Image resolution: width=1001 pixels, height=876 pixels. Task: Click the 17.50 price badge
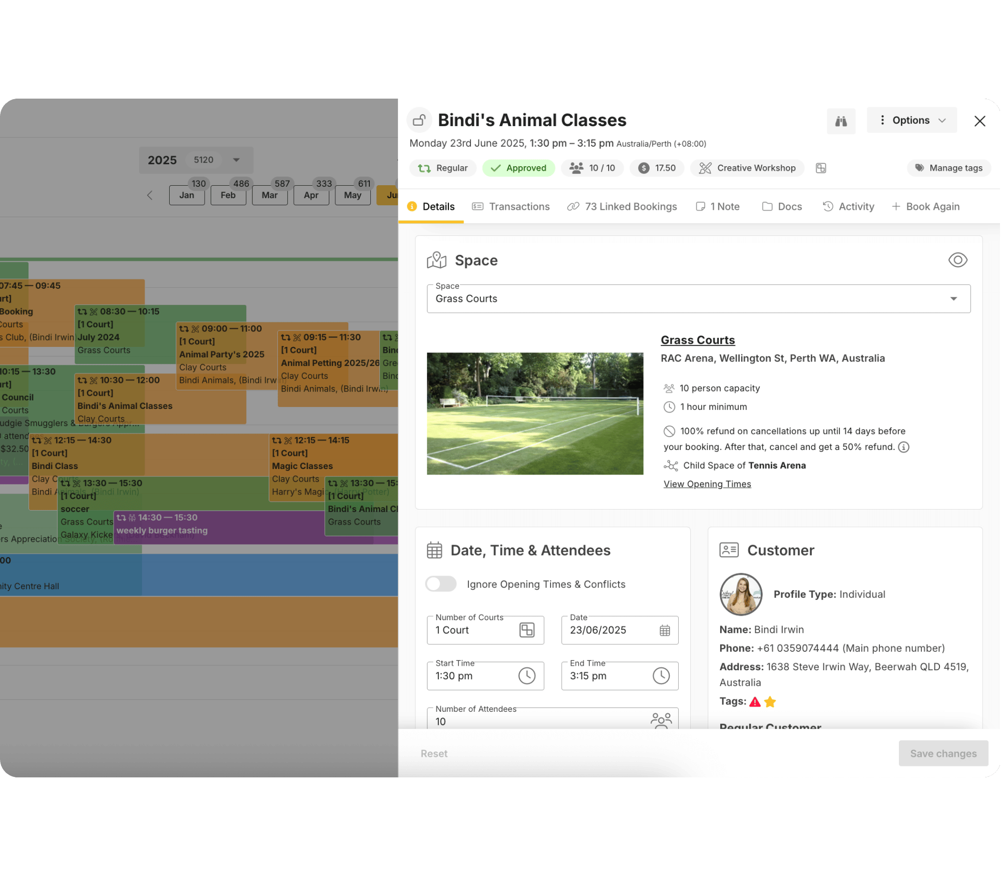pyautogui.click(x=657, y=168)
